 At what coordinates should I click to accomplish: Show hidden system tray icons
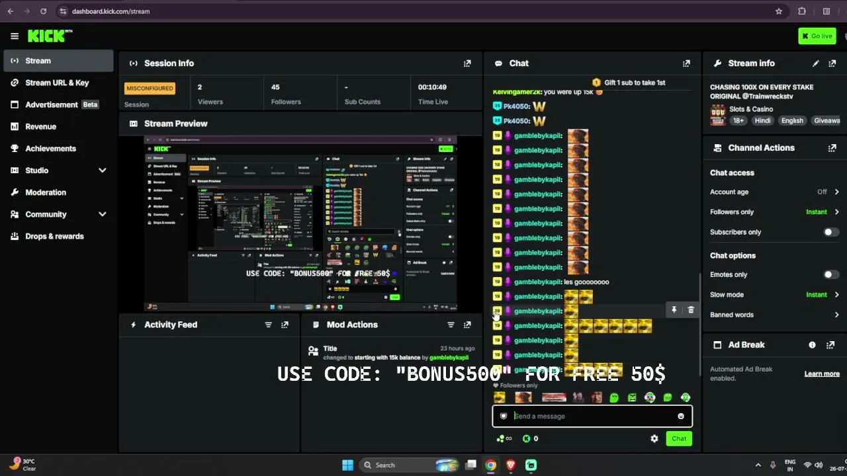758,465
